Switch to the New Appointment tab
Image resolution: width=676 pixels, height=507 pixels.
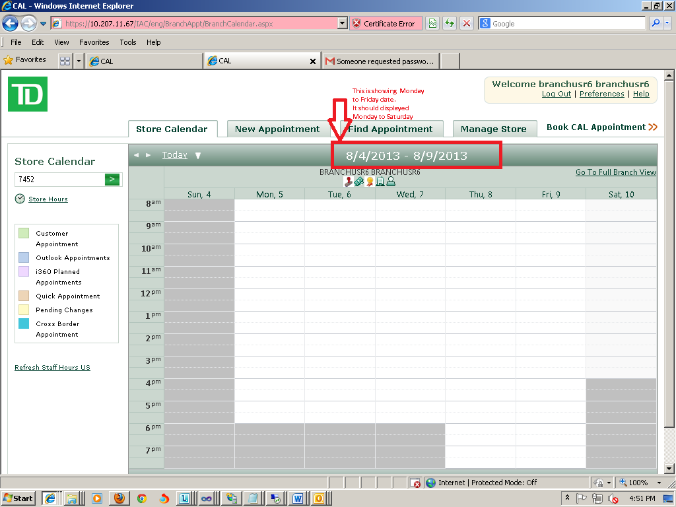pyautogui.click(x=277, y=129)
